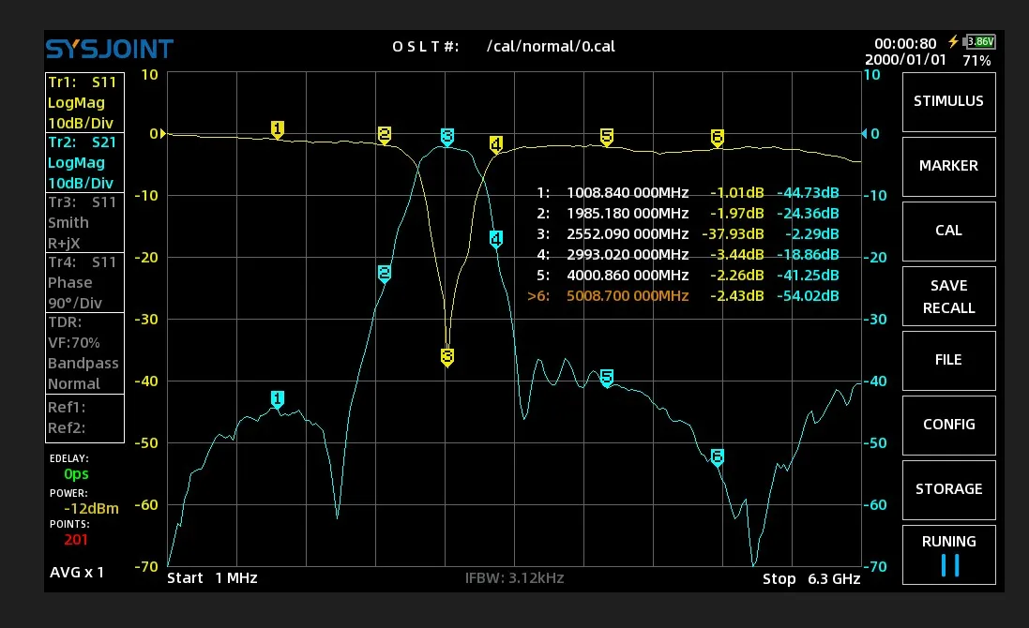
Task: Select marker 4 row 2993.020 000MHz
Action: click(x=687, y=254)
